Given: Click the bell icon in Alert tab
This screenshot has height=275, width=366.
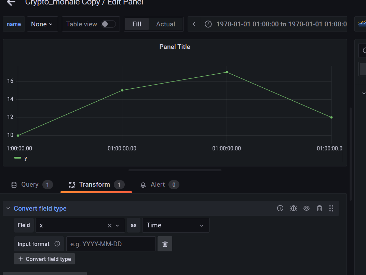Looking at the screenshot, I should point(143,185).
